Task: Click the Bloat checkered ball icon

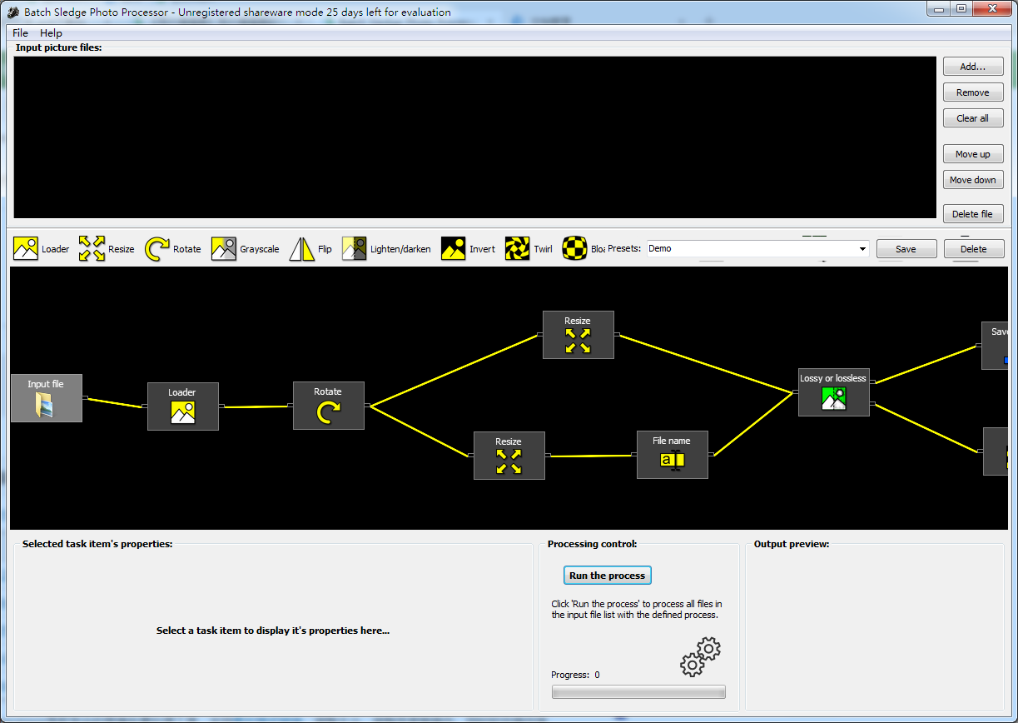Action: (x=575, y=248)
